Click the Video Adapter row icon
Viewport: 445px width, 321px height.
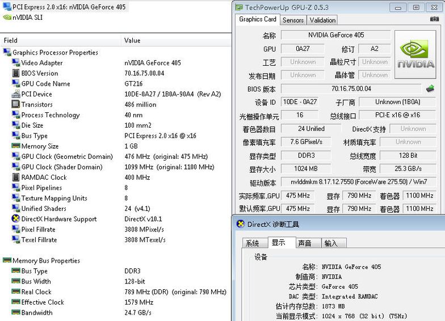click(16, 63)
